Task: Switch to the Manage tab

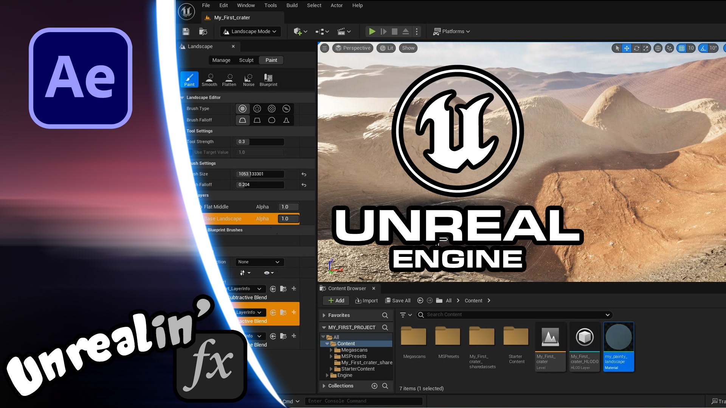Action: point(221,60)
